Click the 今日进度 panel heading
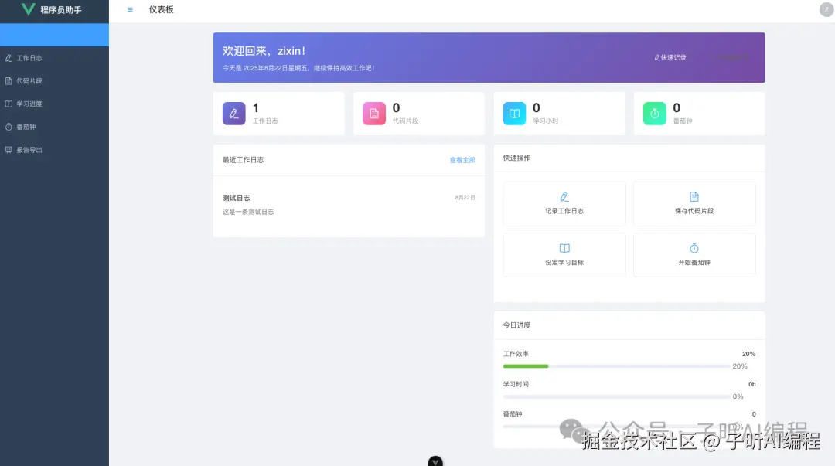835x466 pixels. [x=516, y=325]
